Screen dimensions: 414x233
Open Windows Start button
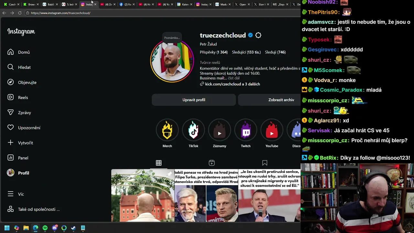[7, 228]
